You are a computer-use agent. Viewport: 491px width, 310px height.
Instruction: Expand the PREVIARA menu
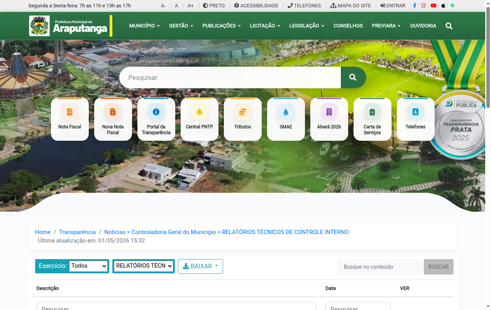click(386, 26)
